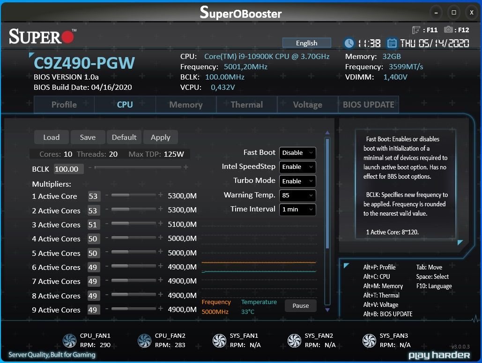Viewport: 482px width, 363px height.
Task: Increase the 6 Active Cores multiplier with plus
Action: [x=161, y=266]
